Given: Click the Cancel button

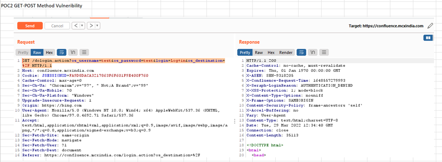Looking at the screenshot, I should pyautogui.click(x=57, y=26).
